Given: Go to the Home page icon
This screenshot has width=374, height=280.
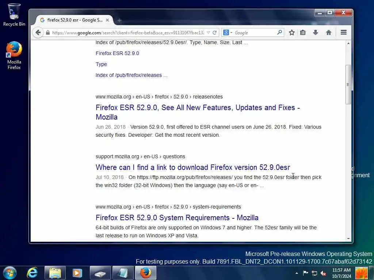Looking at the screenshot, I should [x=328, y=32].
